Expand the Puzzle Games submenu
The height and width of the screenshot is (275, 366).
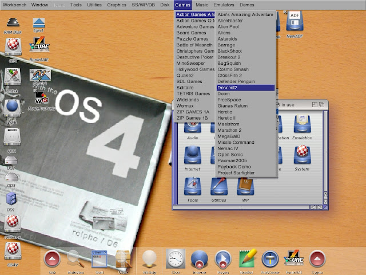[x=192, y=39]
